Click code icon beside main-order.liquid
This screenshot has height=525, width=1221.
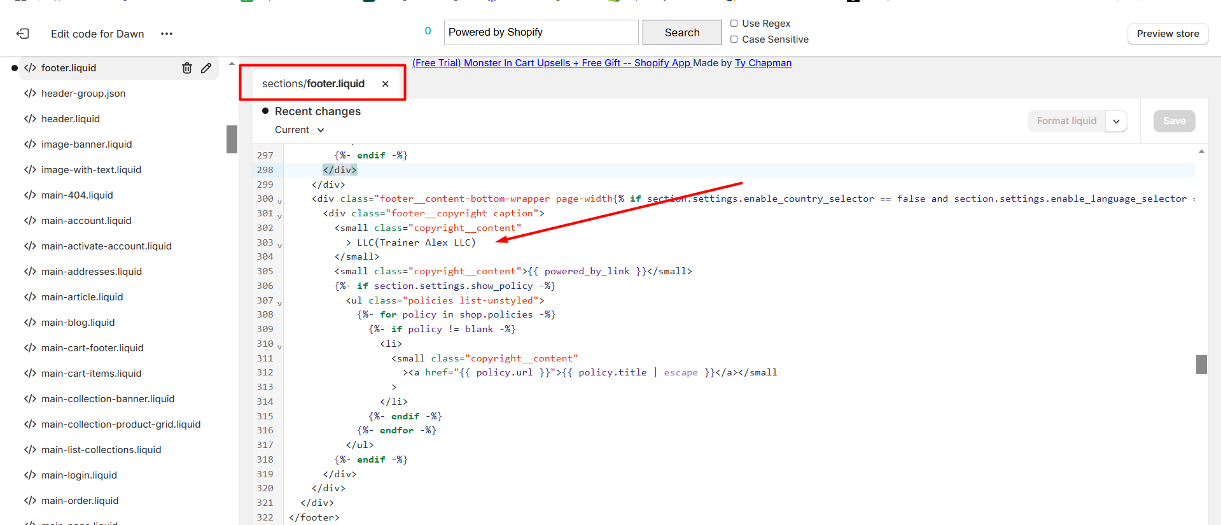[x=30, y=501]
